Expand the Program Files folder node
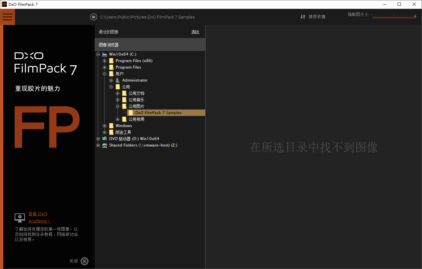 104,67
